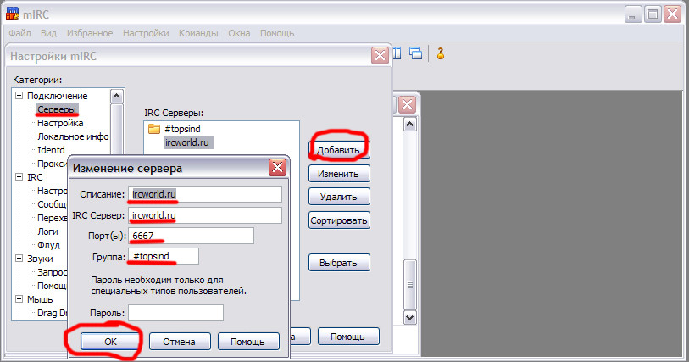Click the IRC Сервер input field
Viewport: 689px width, 362px height.
click(x=205, y=215)
